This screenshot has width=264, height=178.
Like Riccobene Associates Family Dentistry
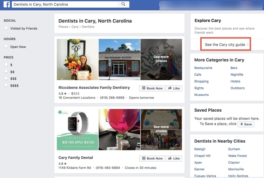[174, 88]
